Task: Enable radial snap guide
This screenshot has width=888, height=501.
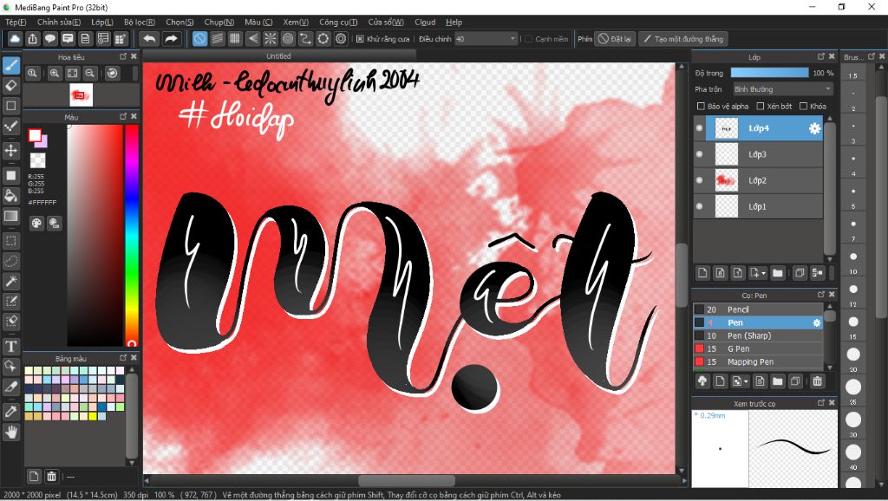Action: click(x=271, y=39)
